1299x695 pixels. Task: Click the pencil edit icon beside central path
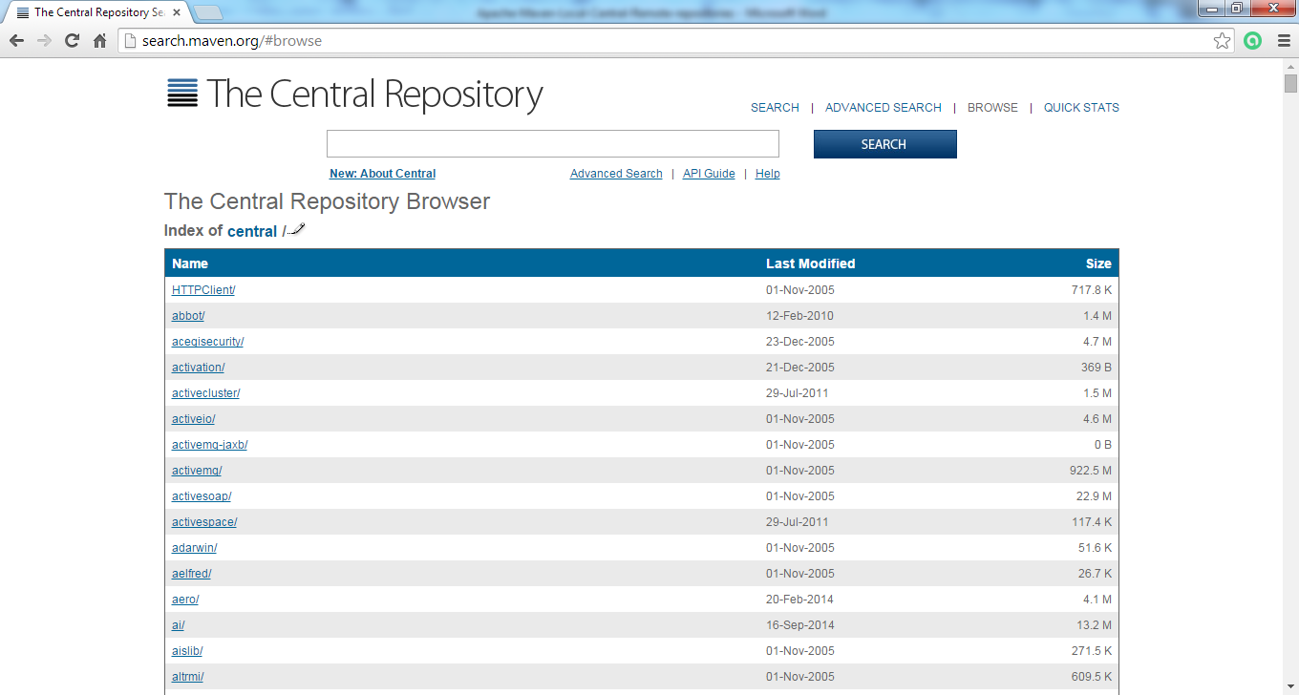click(296, 229)
